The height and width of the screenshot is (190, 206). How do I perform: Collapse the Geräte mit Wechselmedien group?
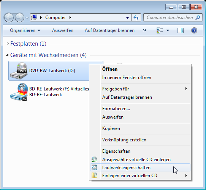tap(7, 55)
